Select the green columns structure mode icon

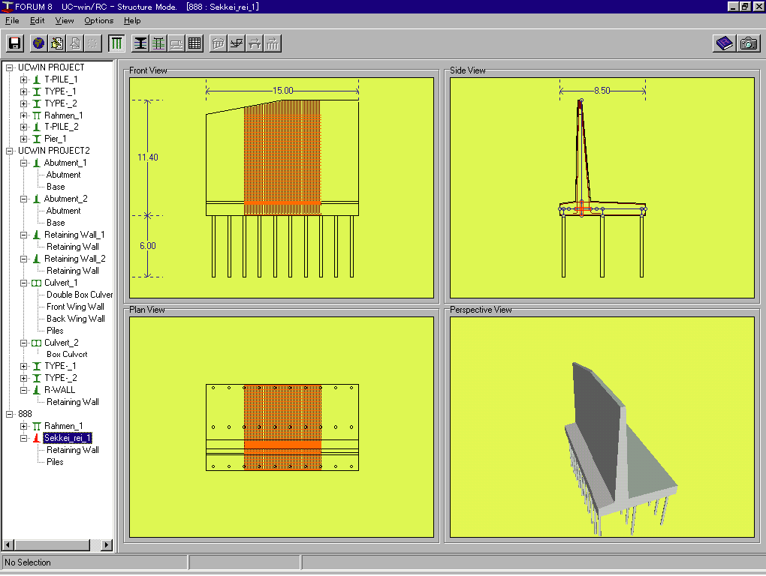[x=116, y=43]
